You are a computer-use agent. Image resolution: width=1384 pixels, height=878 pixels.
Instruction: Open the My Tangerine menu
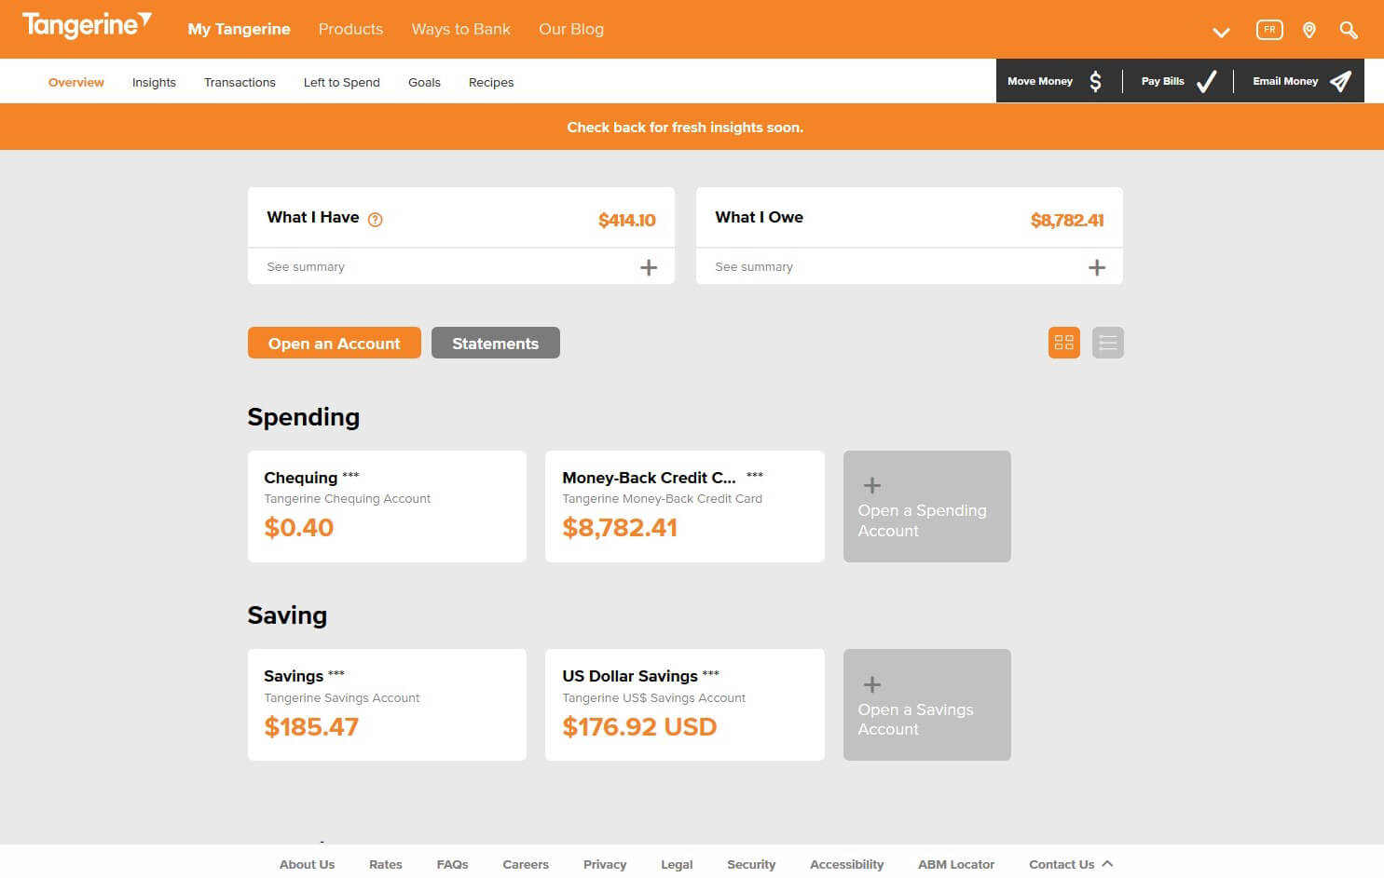coord(239,29)
